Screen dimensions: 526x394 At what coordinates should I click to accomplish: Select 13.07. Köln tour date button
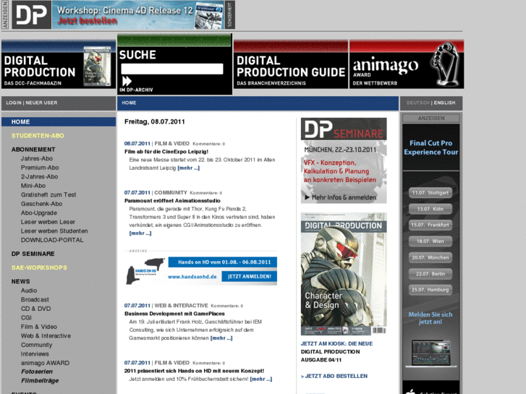point(430,209)
